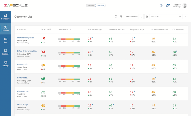Click Good Burger Zapscore 45
191x116 pixels.
pyautogui.click(x=43, y=105)
